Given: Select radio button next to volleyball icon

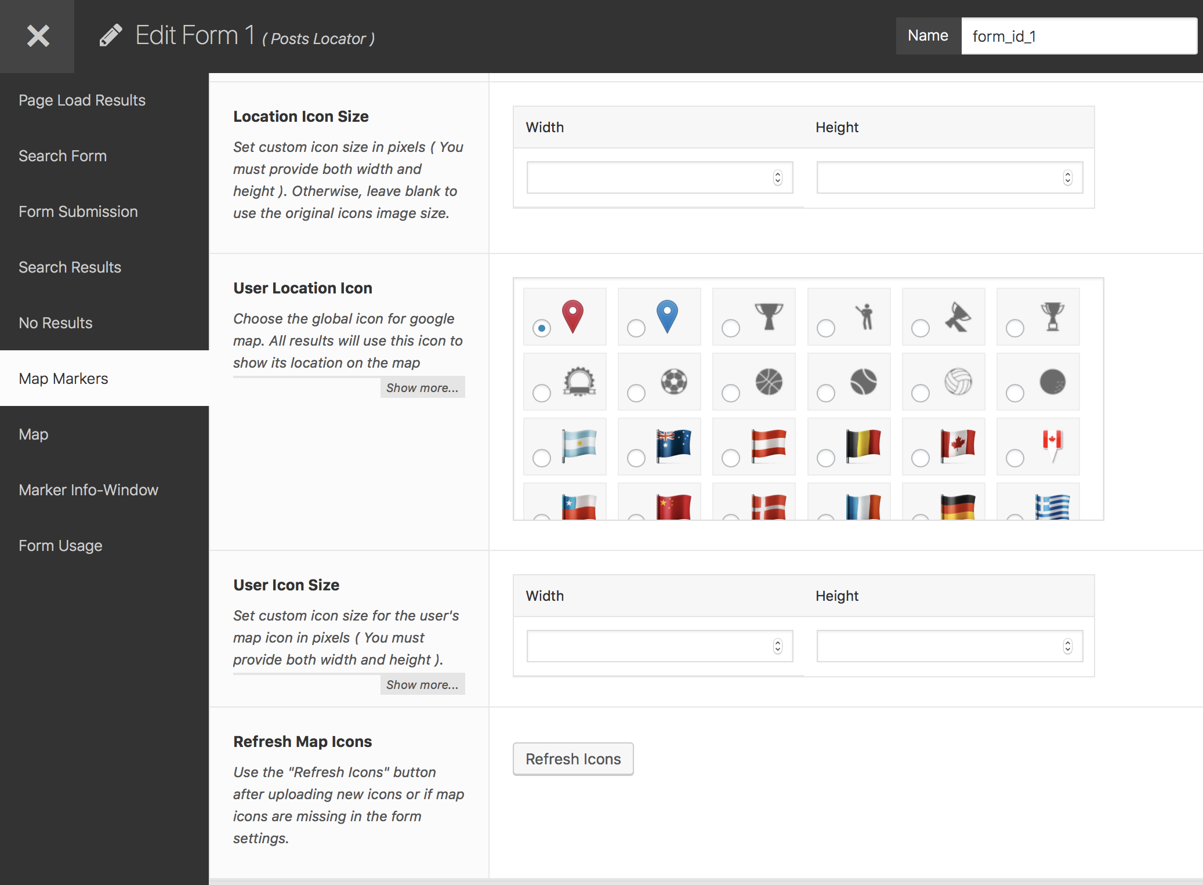Looking at the screenshot, I should [921, 393].
